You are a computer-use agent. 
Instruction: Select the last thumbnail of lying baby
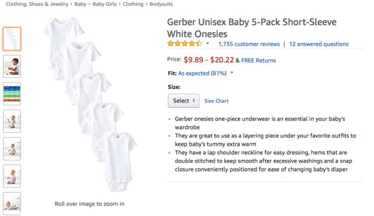(x=12, y=203)
